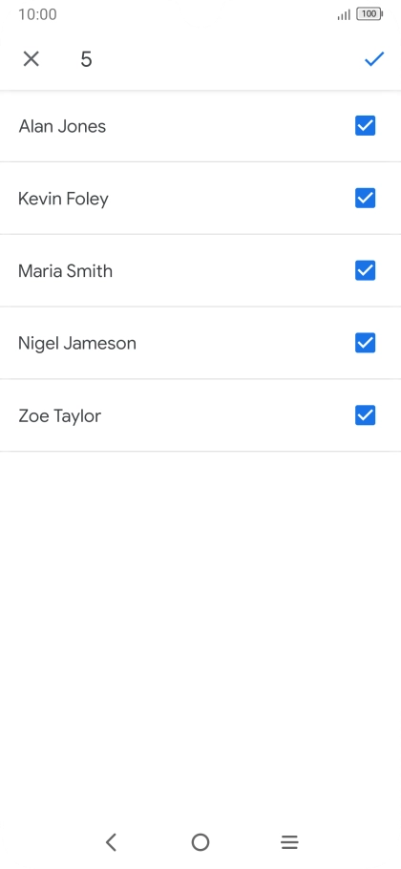Tap the Kevin Foley contact name
This screenshot has height=869, width=401.
pyautogui.click(x=63, y=199)
